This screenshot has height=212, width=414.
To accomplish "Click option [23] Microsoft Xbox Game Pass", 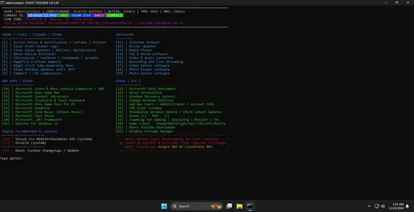I will 38,104.
